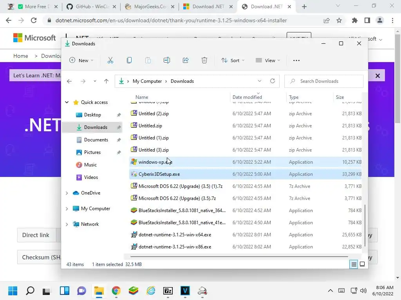This screenshot has width=401, height=300.
Task: Go forward in File Explorer navigation
Action: 83,81
